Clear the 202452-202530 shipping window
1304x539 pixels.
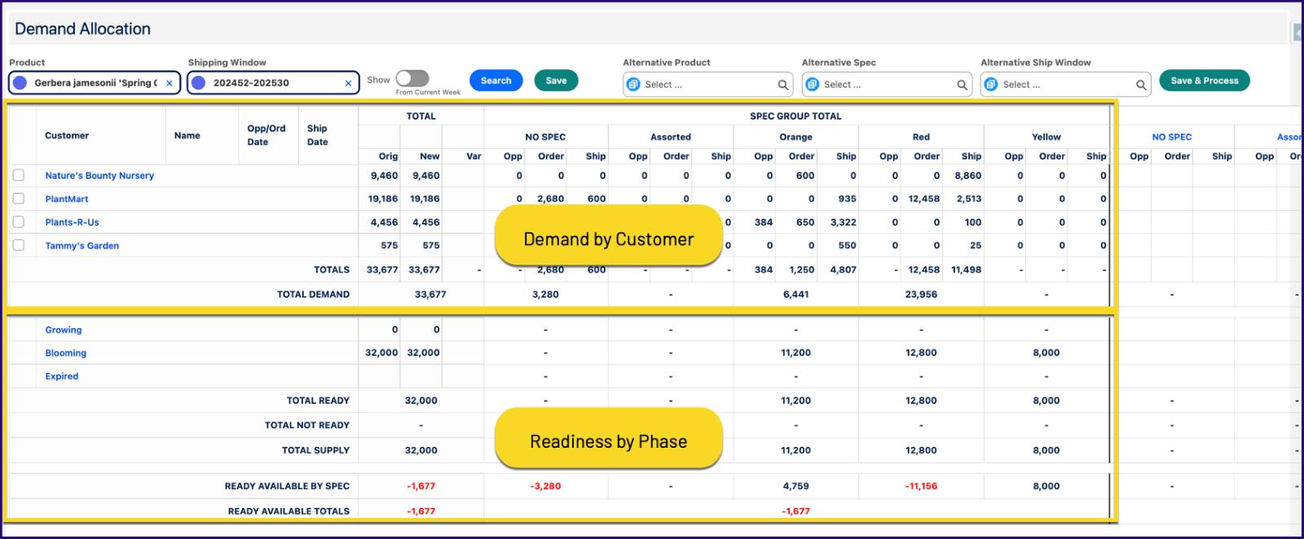(348, 83)
